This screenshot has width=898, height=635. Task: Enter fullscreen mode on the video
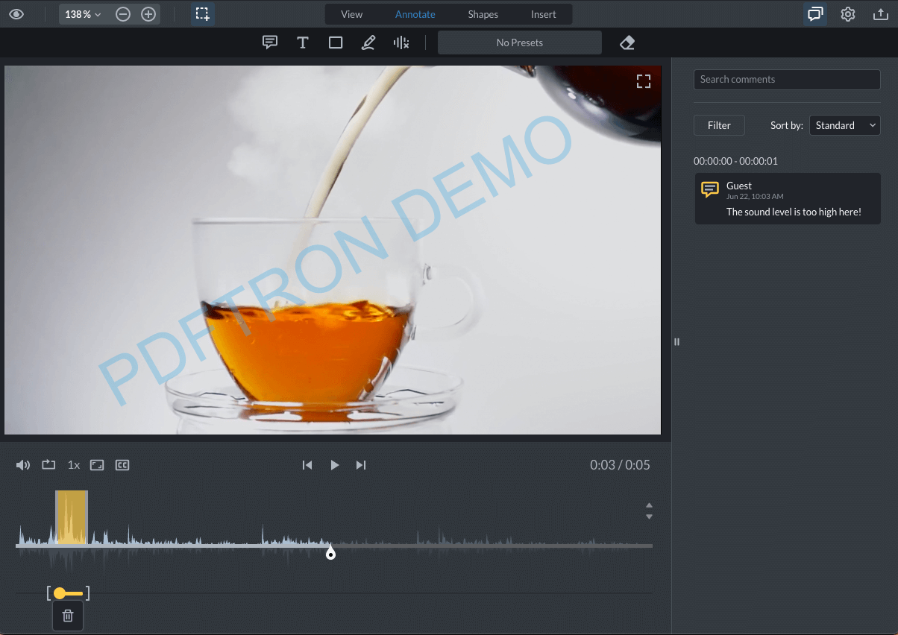pyautogui.click(x=643, y=80)
